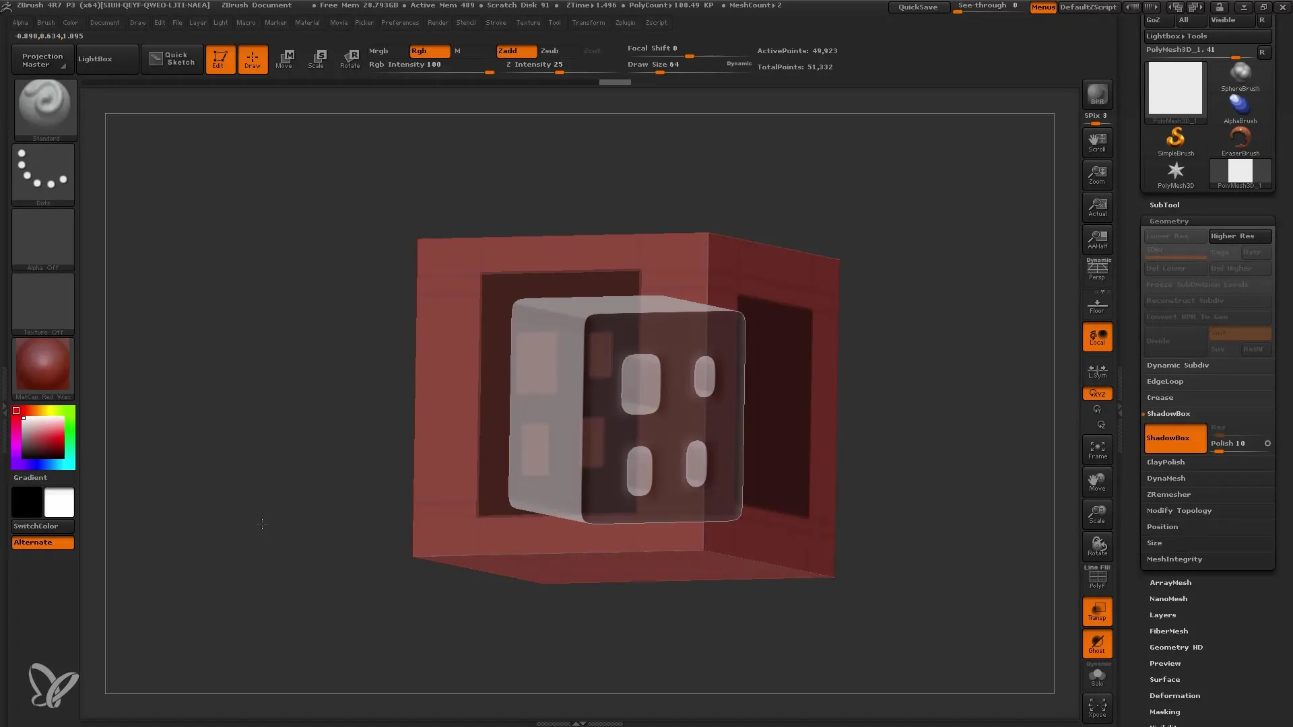This screenshot has height=727, width=1293.
Task: Activate Quick Sketch mode
Action: 172,59
